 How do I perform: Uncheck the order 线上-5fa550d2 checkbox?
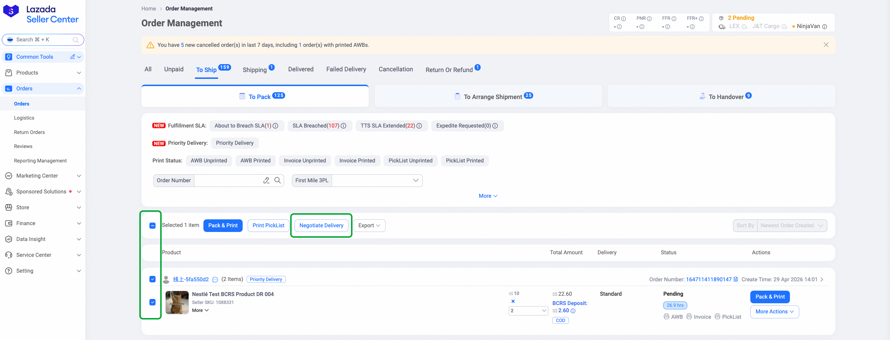[x=152, y=279]
